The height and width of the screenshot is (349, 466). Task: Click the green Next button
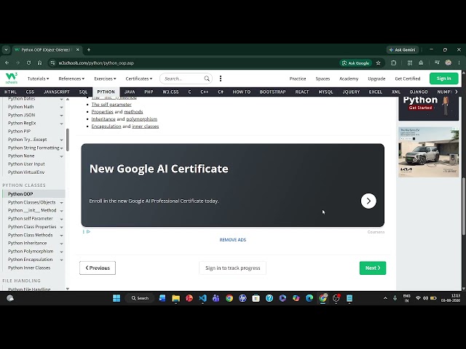373,268
